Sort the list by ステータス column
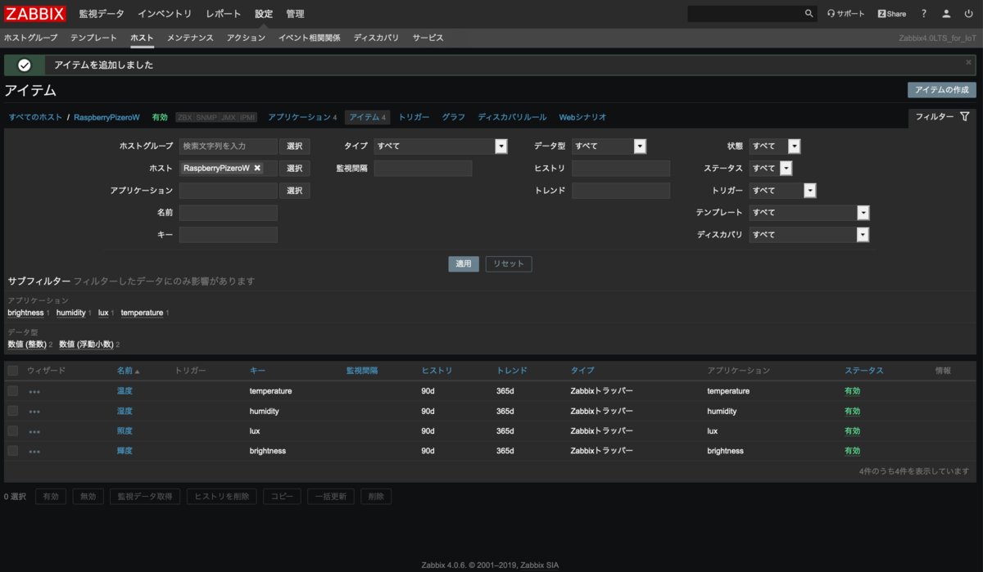The width and height of the screenshot is (983, 572). pos(864,371)
